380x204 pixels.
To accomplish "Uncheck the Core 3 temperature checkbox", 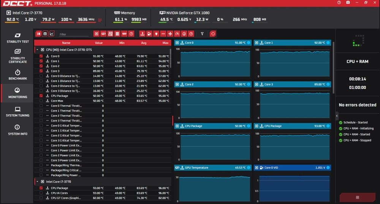I will coord(41,71).
